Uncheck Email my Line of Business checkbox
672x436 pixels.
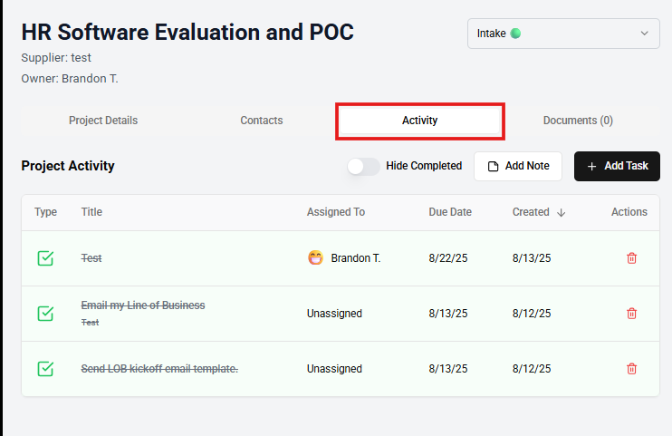pos(45,314)
